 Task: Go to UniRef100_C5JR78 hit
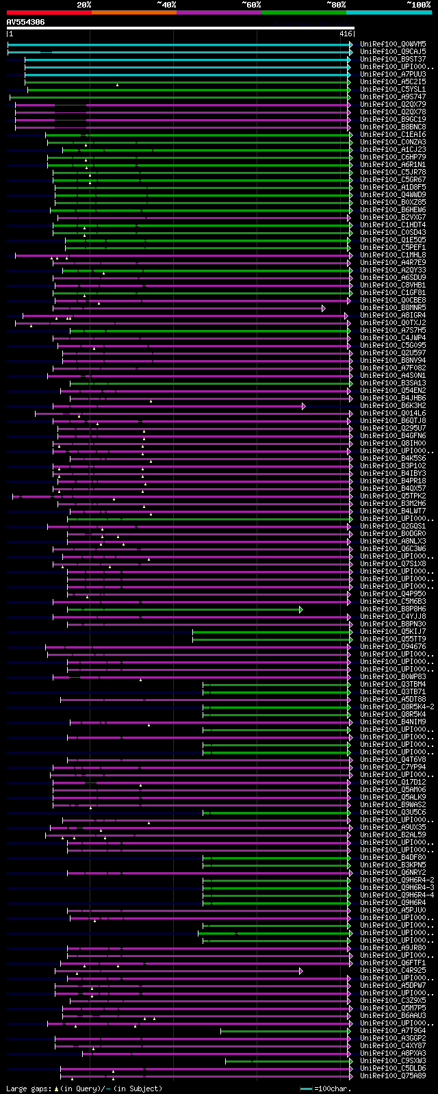393,172
